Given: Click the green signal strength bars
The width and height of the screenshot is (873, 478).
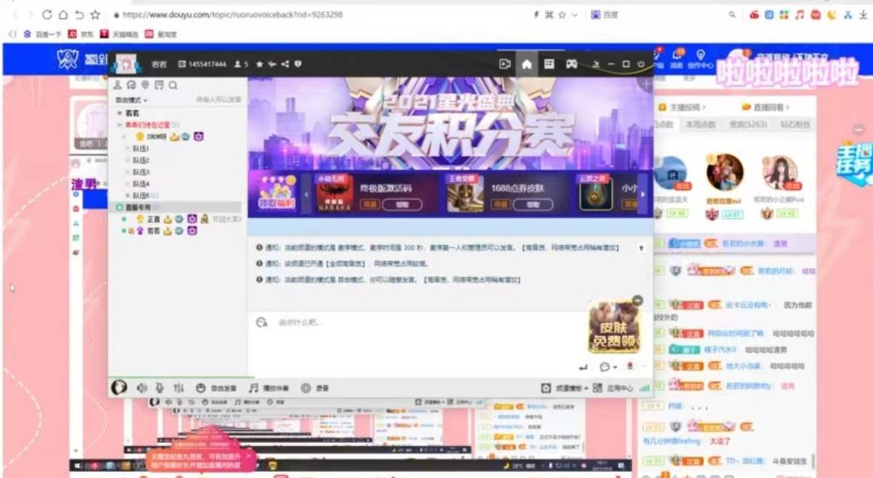Looking at the screenshot, I should (x=644, y=389).
